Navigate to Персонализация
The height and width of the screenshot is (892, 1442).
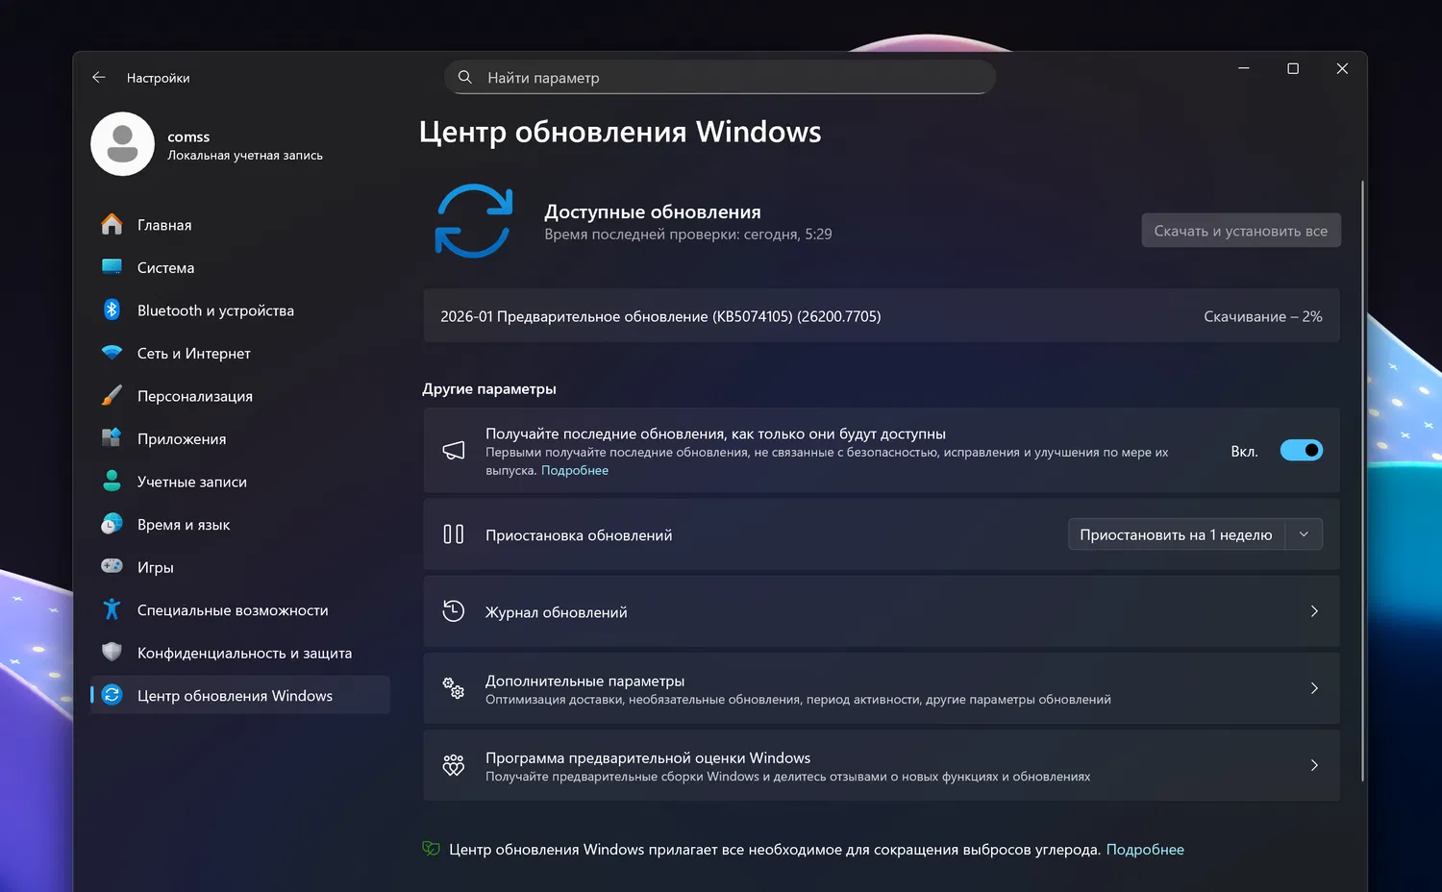pos(240,396)
